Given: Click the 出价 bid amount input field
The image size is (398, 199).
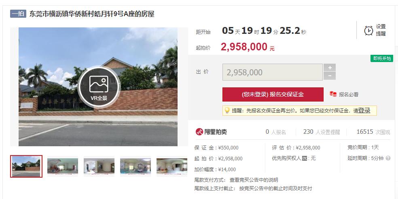Looking at the screenshot, I should point(272,73).
